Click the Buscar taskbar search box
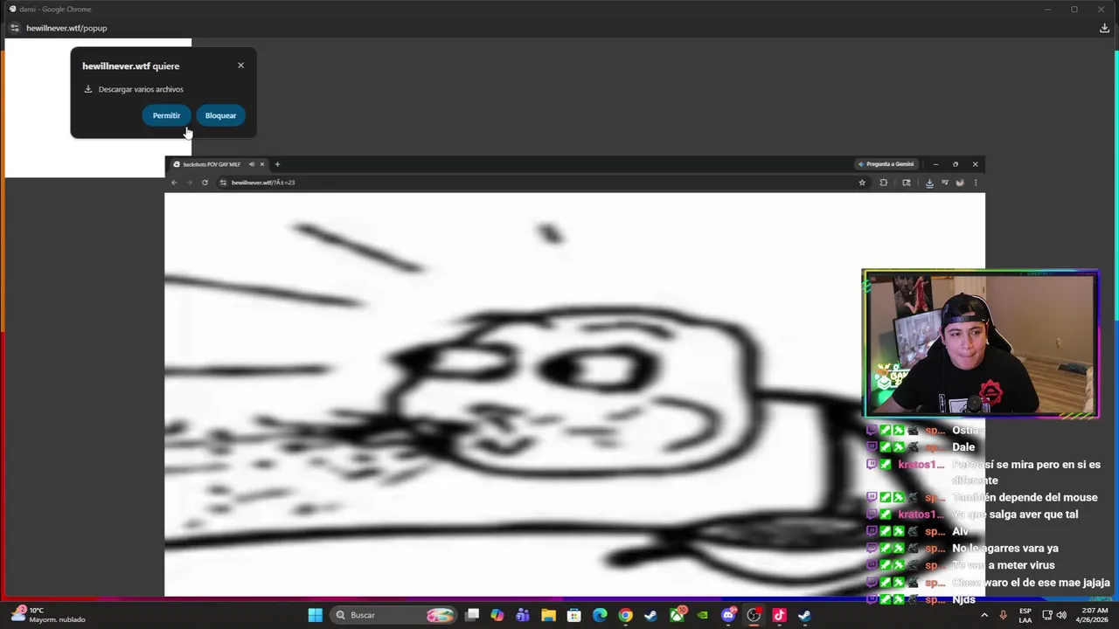Image resolution: width=1119 pixels, height=629 pixels. [x=395, y=615]
